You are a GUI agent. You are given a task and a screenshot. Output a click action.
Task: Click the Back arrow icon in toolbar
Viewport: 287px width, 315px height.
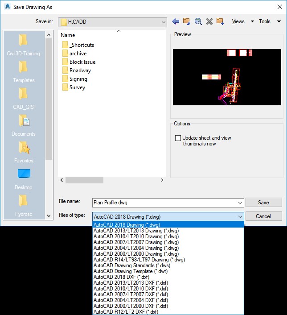click(x=176, y=21)
